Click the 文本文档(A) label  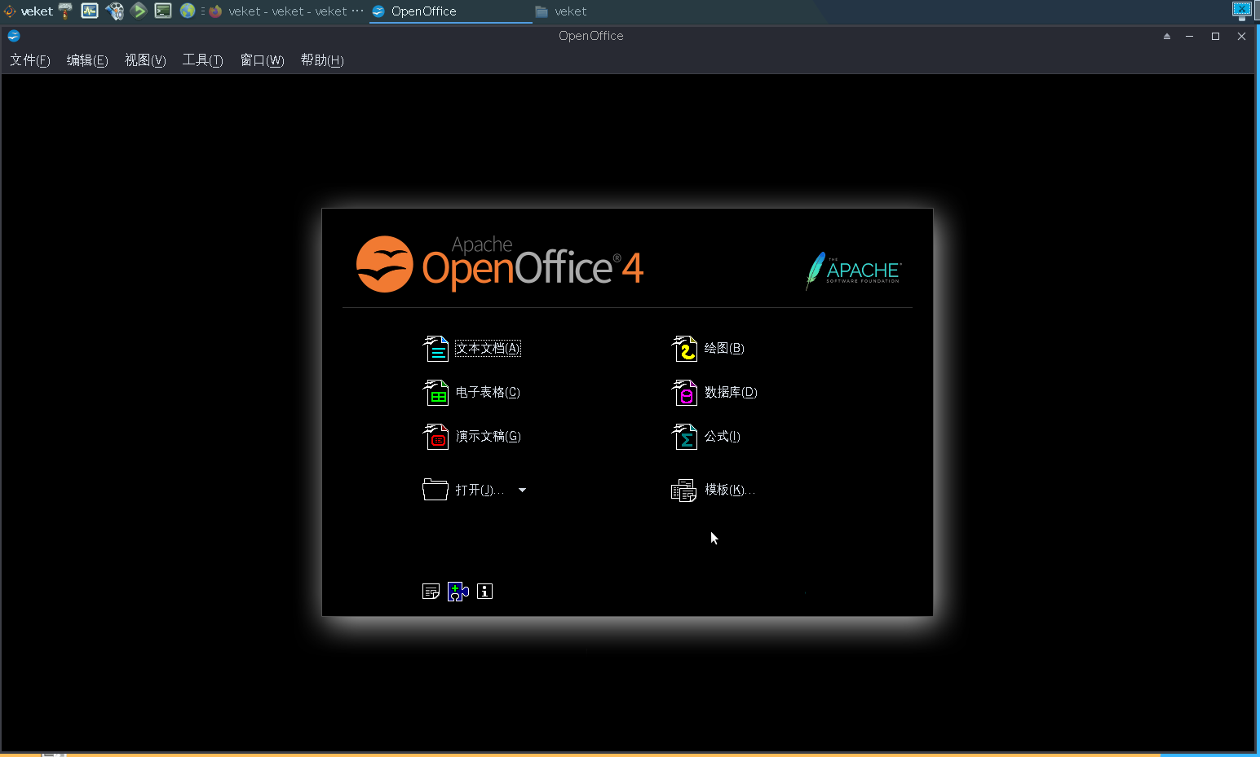point(488,349)
